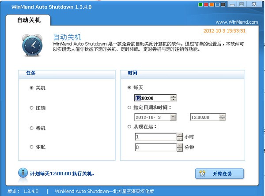Select the 注销 log off radio option

pyautogui.click(x=38, y=108)
